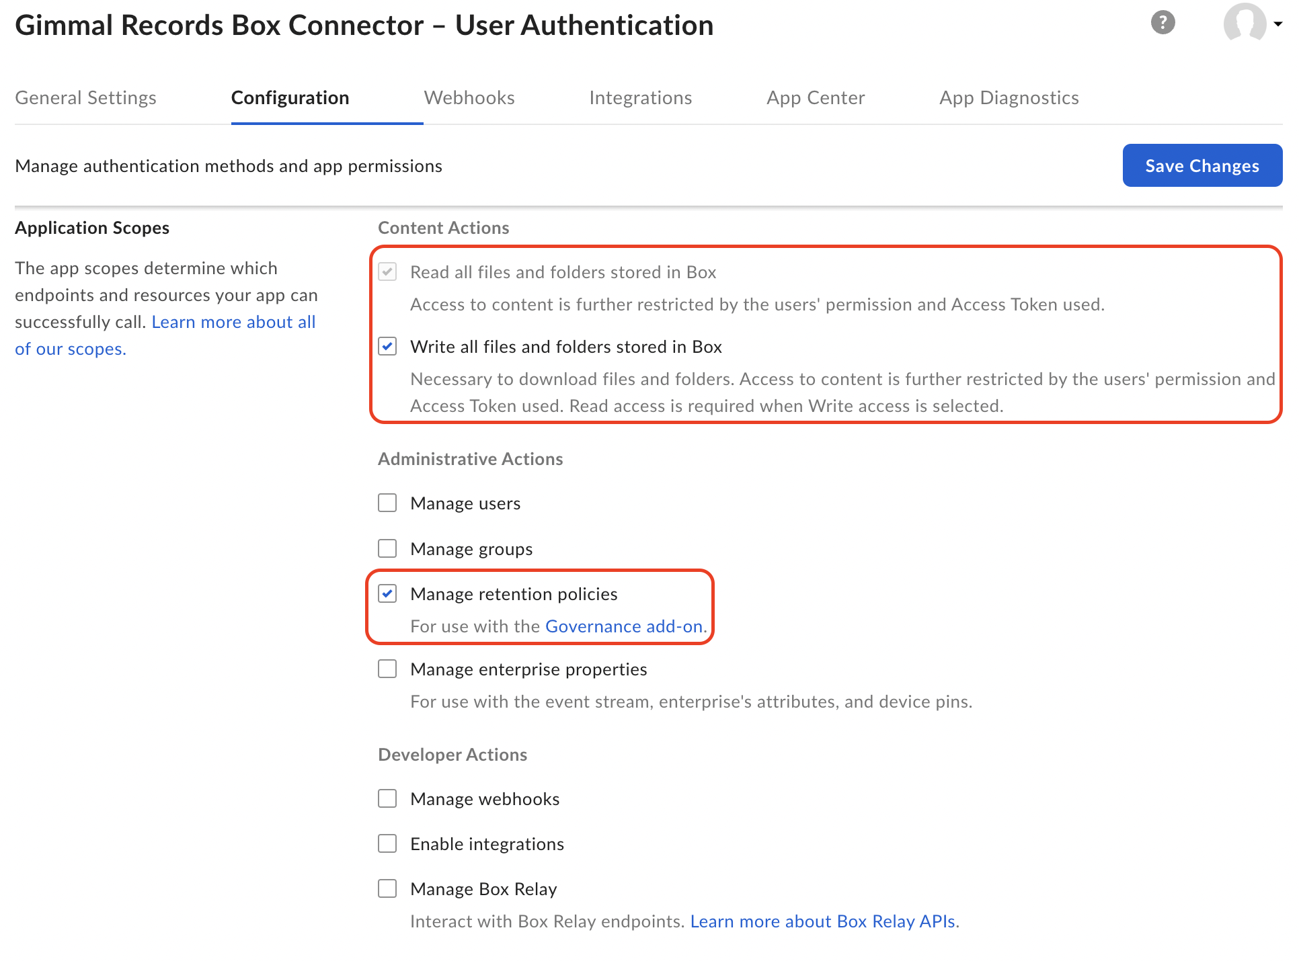Select the App Center tab

815,98
